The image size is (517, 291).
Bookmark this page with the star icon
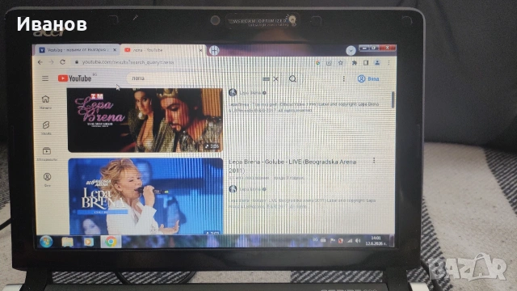pos(340,62)
